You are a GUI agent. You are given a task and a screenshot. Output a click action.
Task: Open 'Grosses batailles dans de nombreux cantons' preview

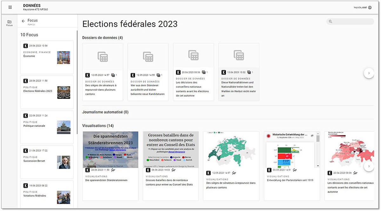click(x=171, y=150)
